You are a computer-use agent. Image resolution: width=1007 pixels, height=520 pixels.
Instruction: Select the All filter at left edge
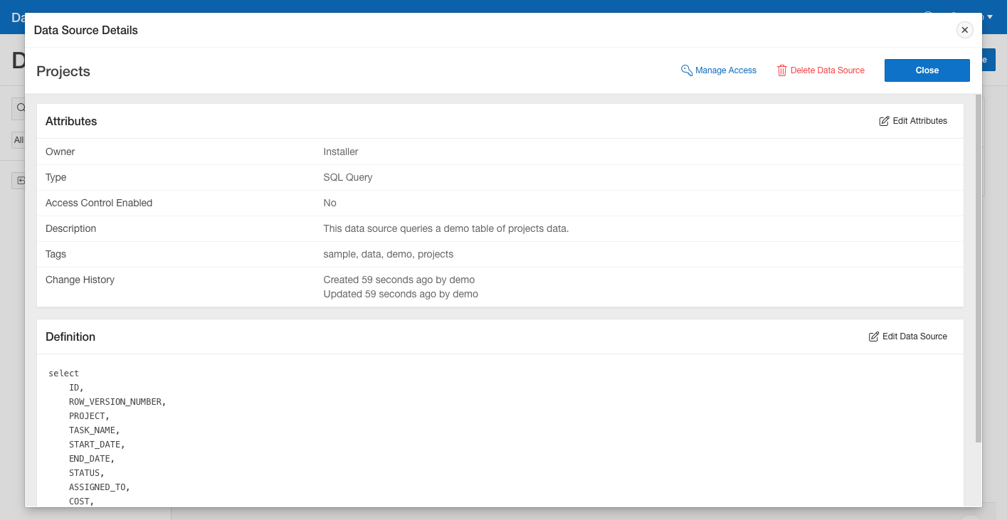click(x=18, y=140)
